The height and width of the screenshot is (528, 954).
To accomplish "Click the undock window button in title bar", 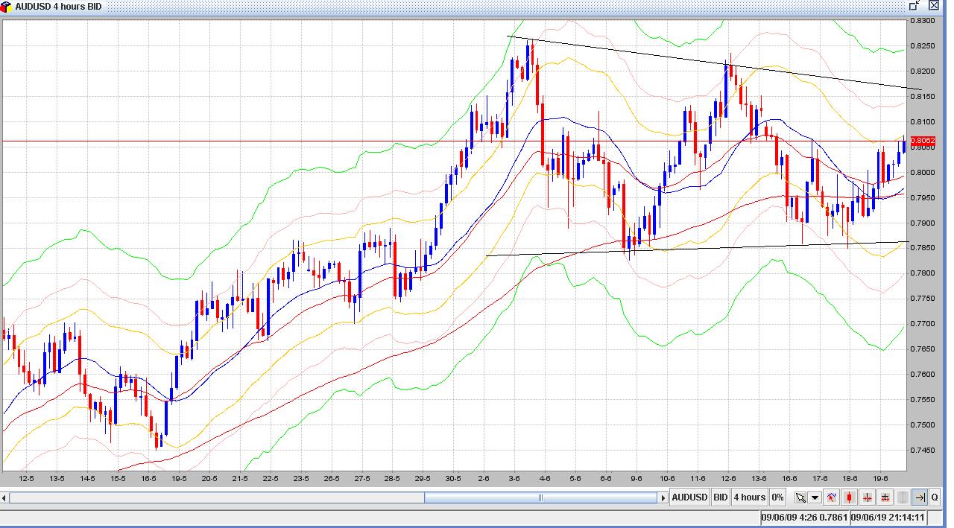I will 915,5.
